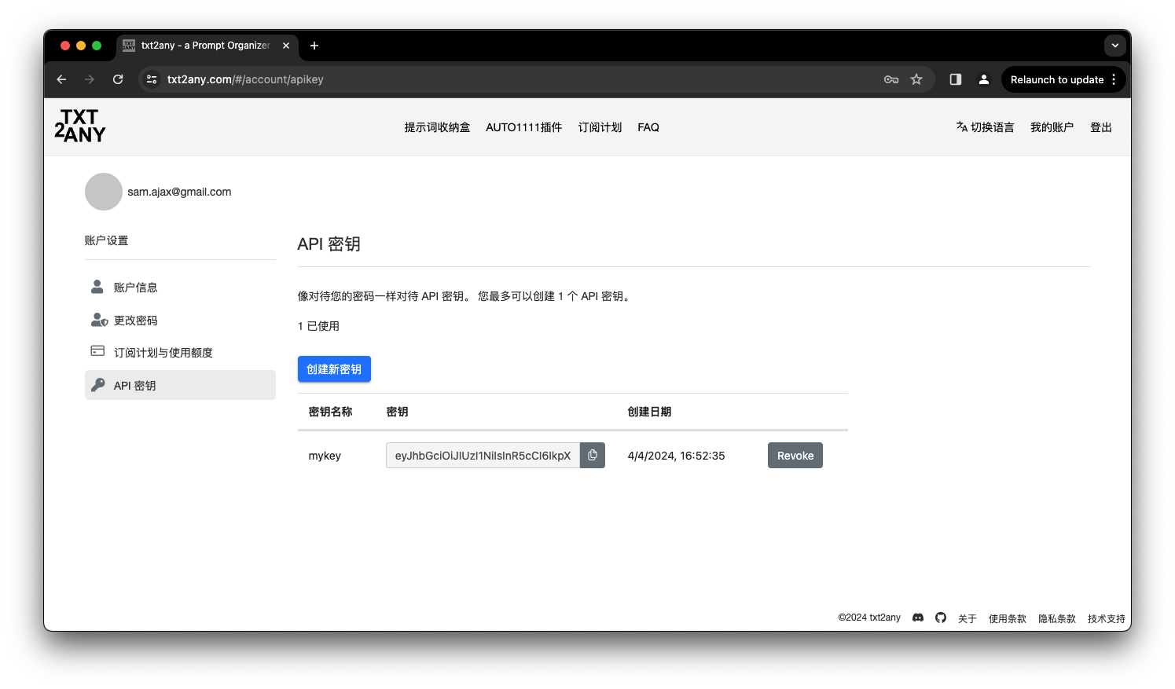Close the txt2any browser tab

pyautogui.click(x=286, y=46)
